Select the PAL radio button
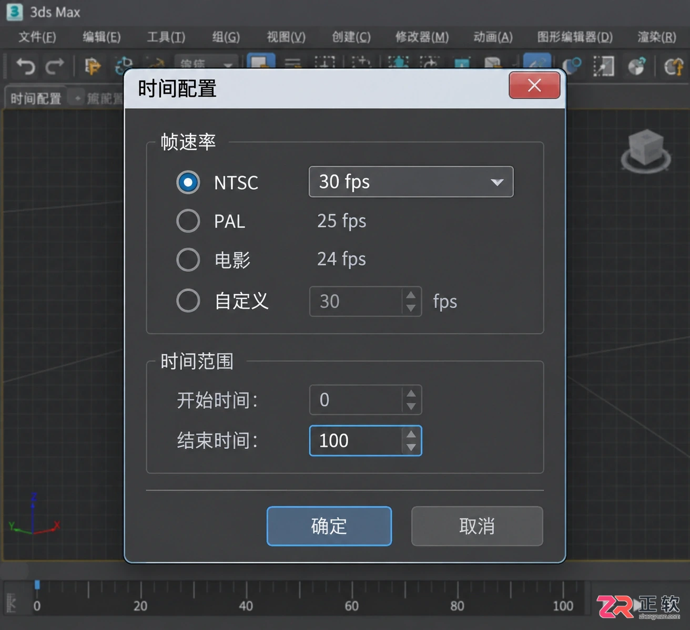The height and width of the screenshot is (630, 690). tap(188, 221)
